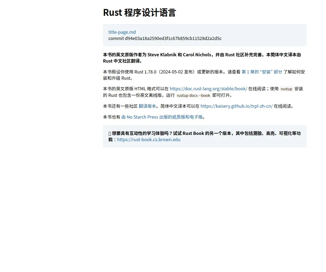The height and width of the screenshot is (272, 326).
Task: Open the 翻译版本 link
Action: [x=147, y=106]
